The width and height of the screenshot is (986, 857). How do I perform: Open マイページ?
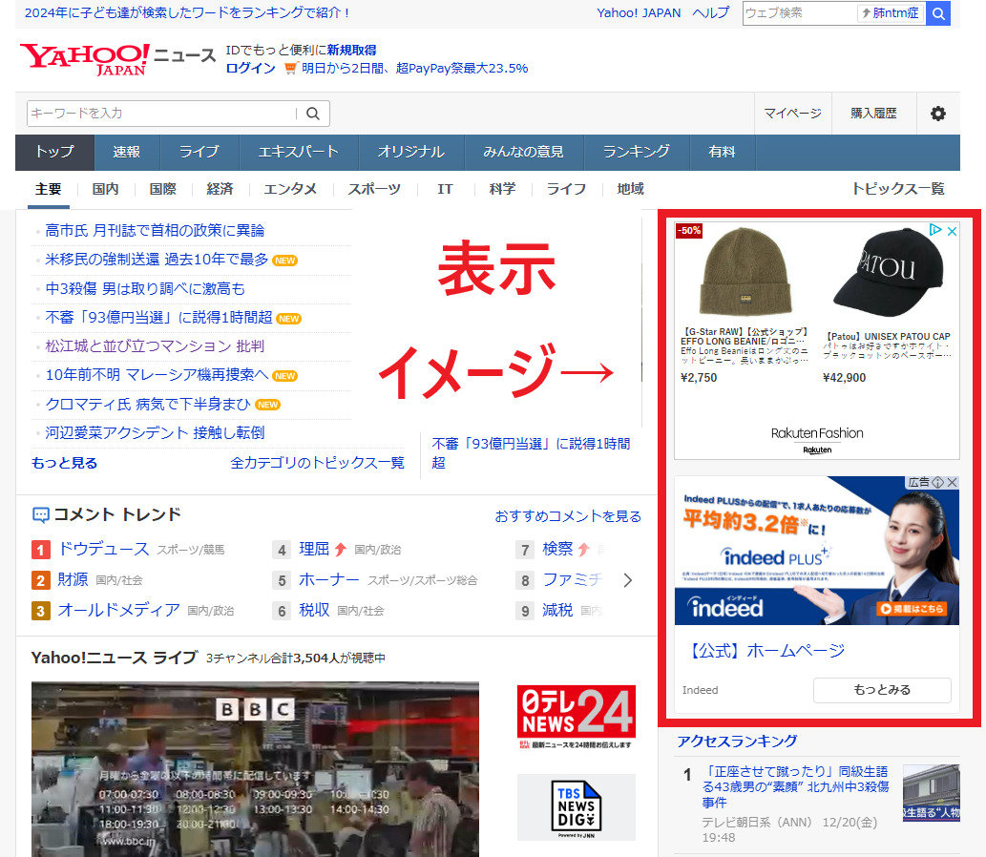(792, 114)
